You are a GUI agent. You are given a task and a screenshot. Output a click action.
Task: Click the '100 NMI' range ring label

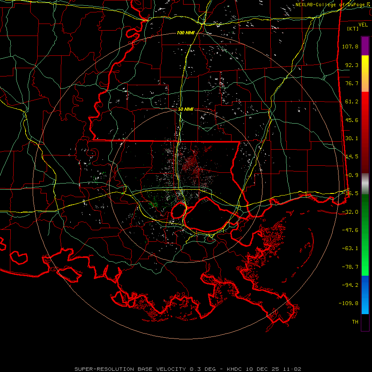coord(186,33)
